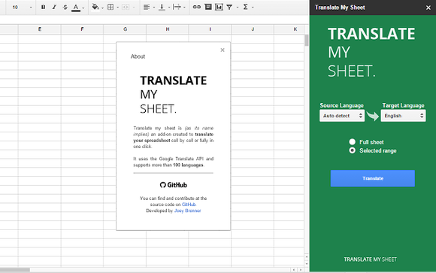Viewport: 436px width, 273px height.
Task: Click the horizontal scrollbar thumb
Action: pyautogui.click(x=15, y=270)
